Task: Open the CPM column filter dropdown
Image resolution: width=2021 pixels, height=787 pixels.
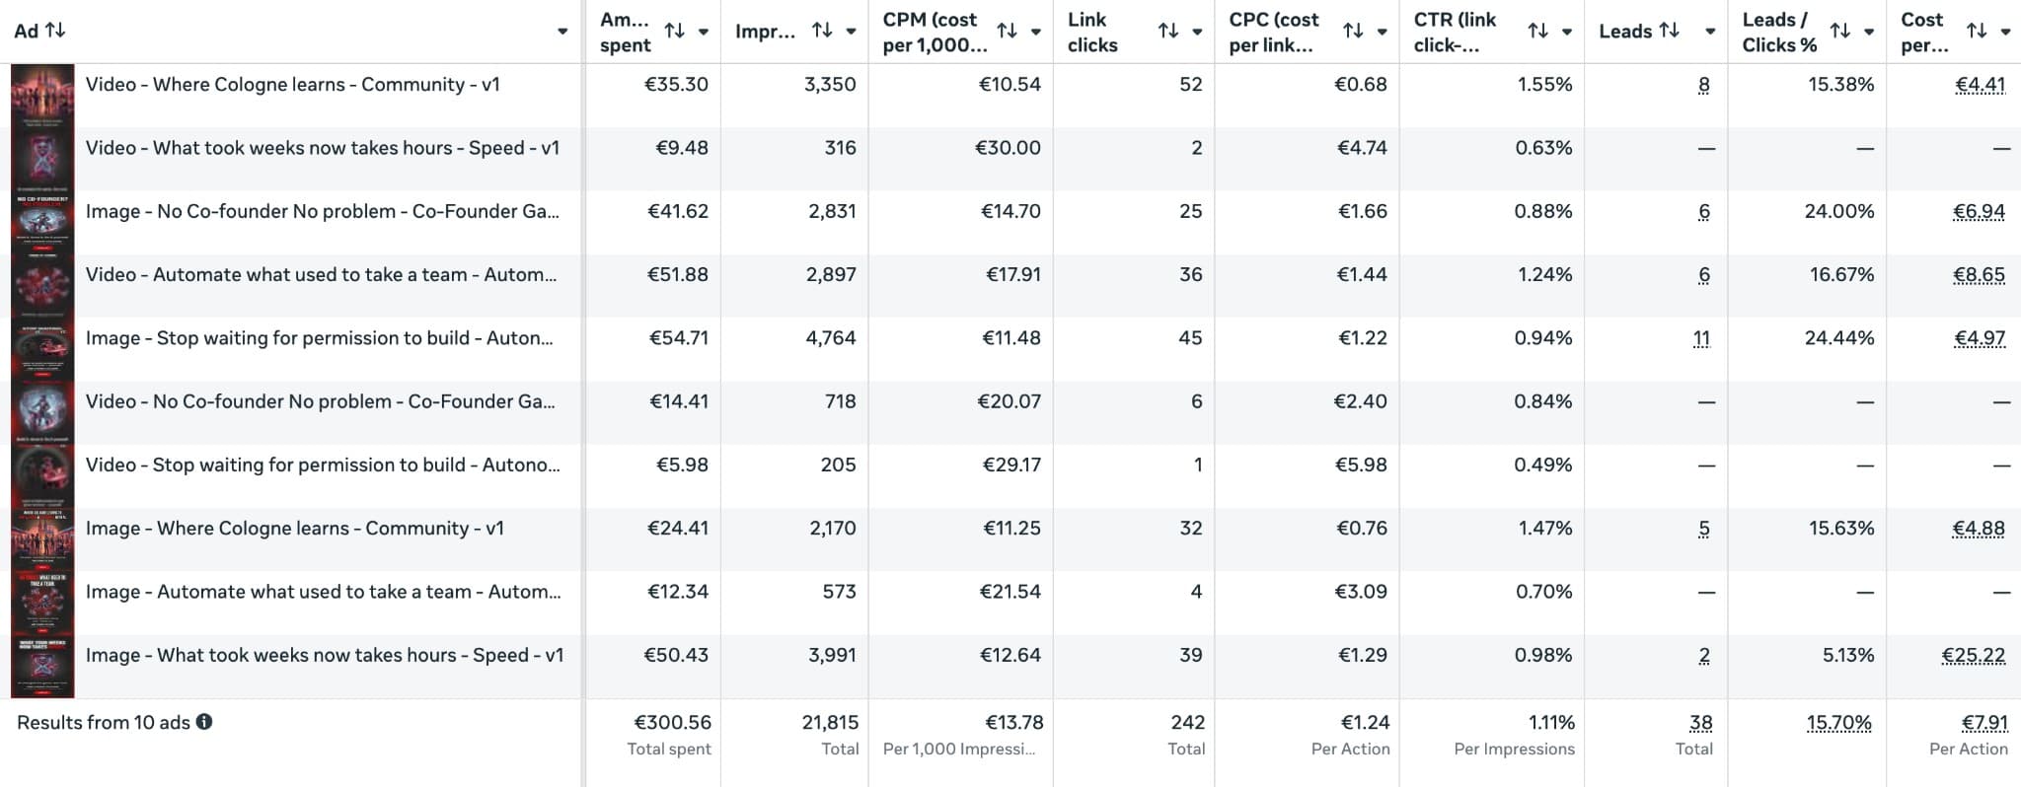Action: [1034, 31]
